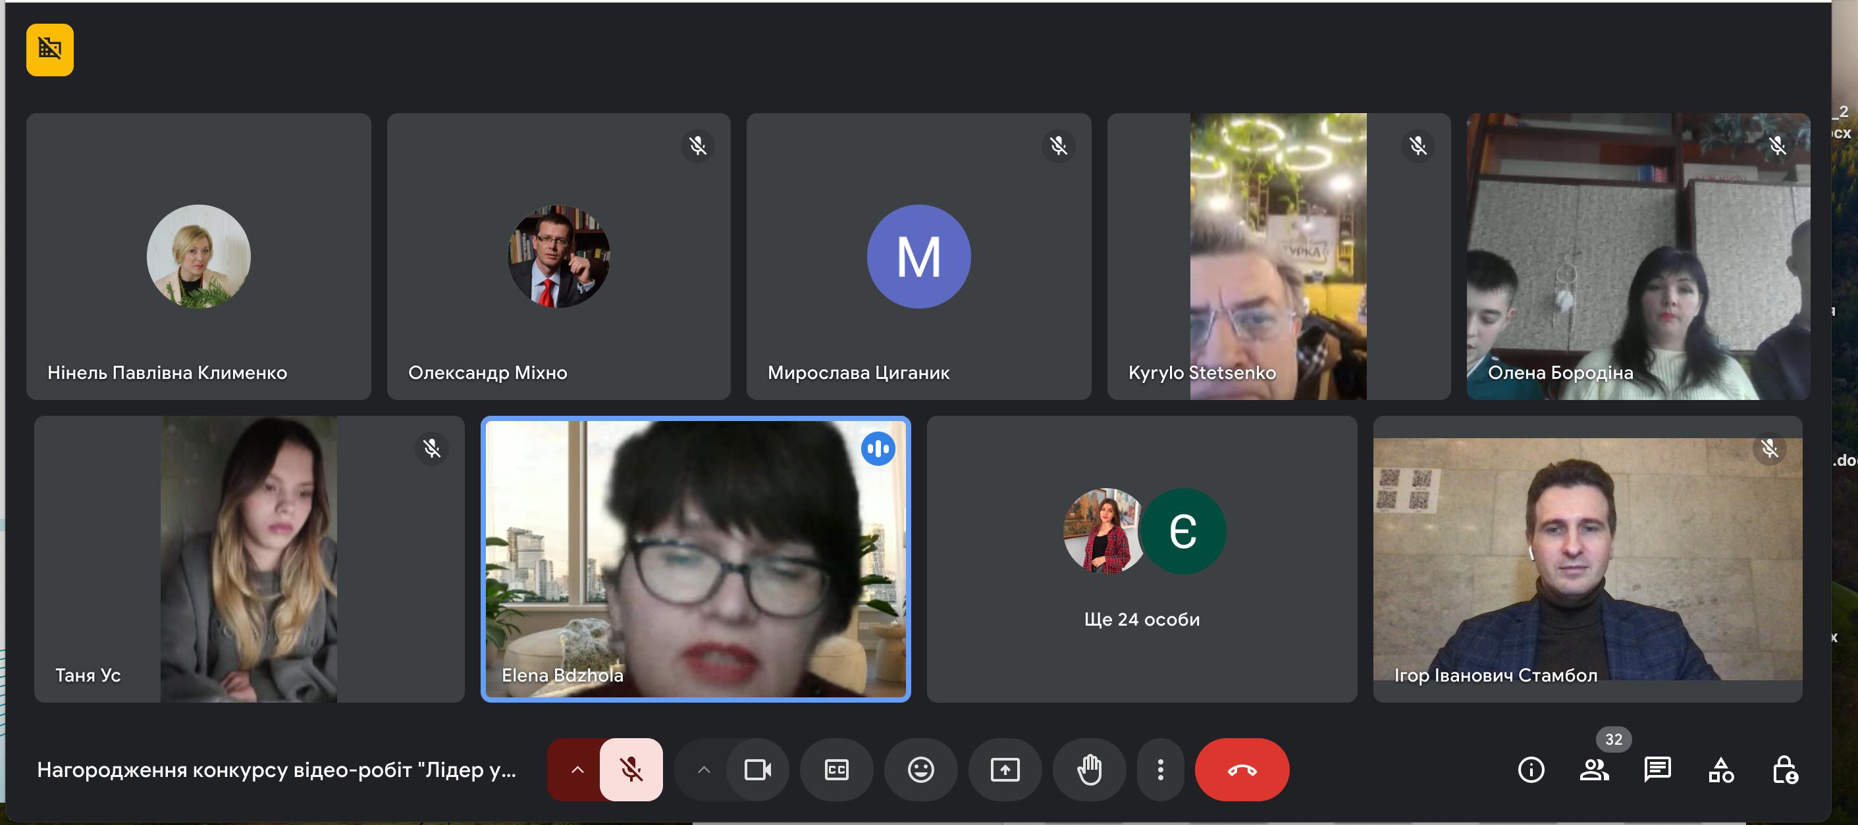Image resolution: width=1858 pixels, height=825 pixels.
Task: Click Мирослава Циганик's avatar tile
Action: [x=918, y=257]
